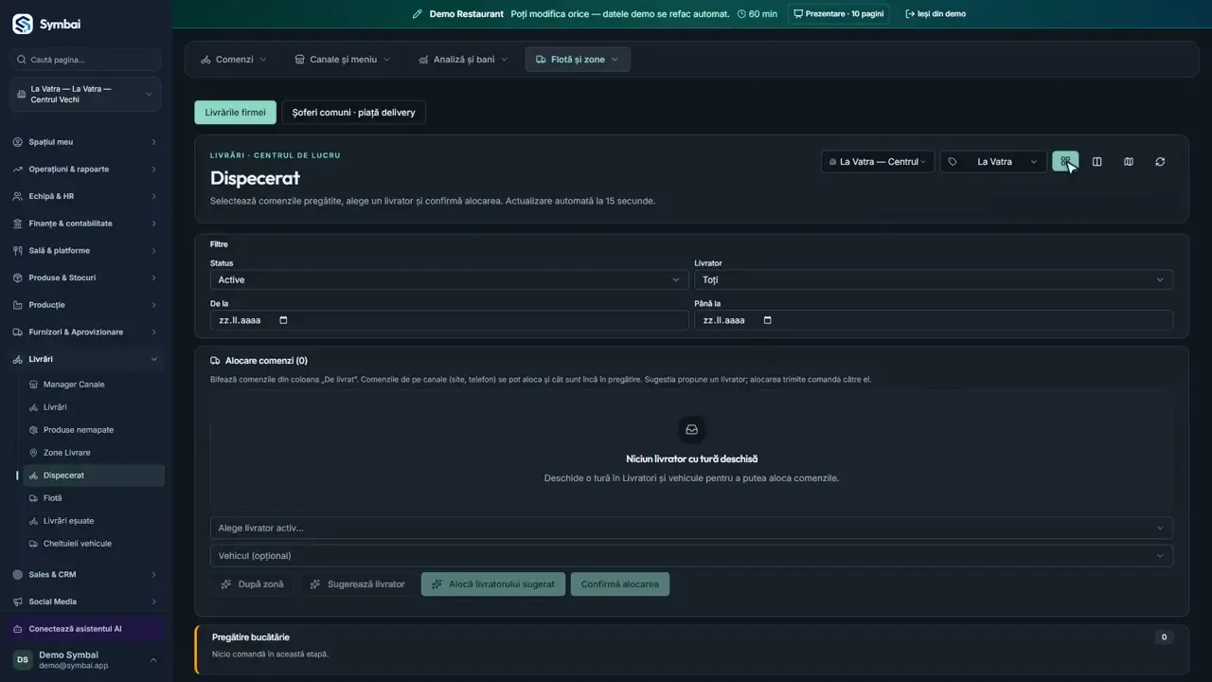Expand the location selector La Vatra Centrul Vechi
Viewport: 1212px width, 682px height.
pyautogui.click(x=85, y=95)
